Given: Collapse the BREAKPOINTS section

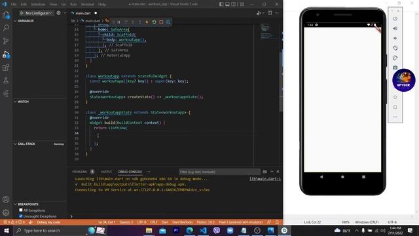Looking at the screenshot, I should pyautogui.click(x=15, y=205).
